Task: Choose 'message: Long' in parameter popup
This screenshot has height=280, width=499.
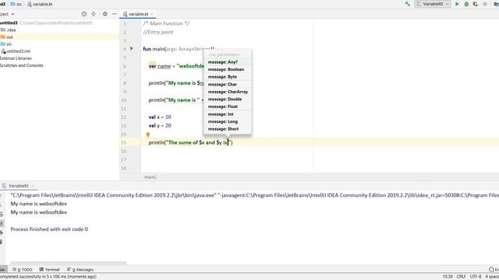Action: (x=228, y=121)
